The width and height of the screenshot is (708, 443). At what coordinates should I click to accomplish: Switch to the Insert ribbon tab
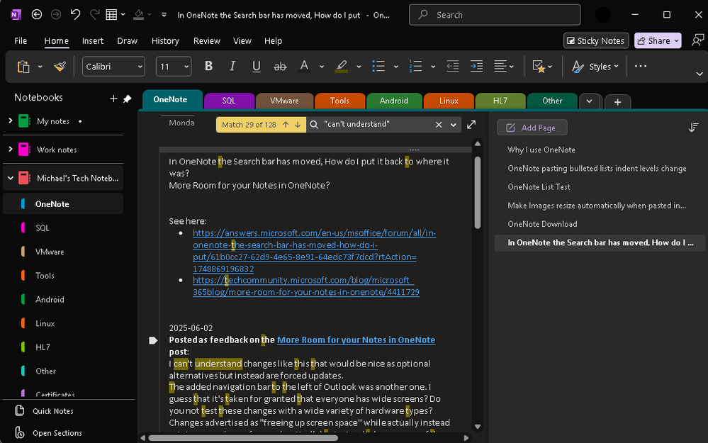tap(93, 40)
